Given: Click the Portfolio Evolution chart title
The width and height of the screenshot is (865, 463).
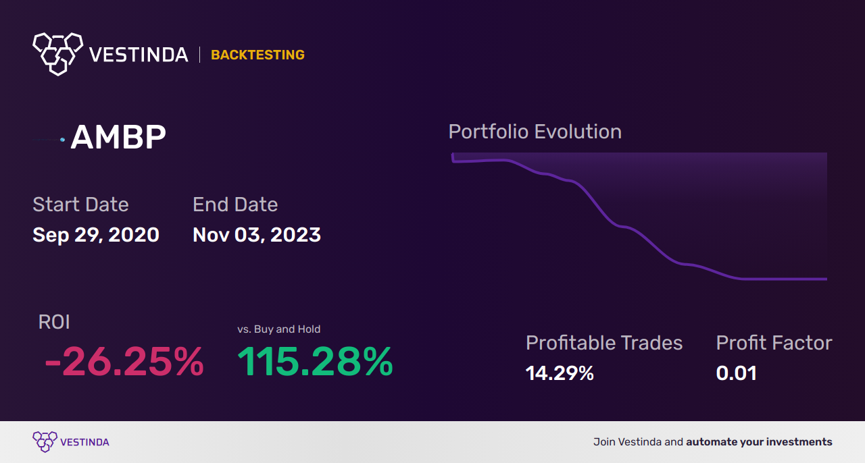Looking at the screenshot, I should [535, 132].
